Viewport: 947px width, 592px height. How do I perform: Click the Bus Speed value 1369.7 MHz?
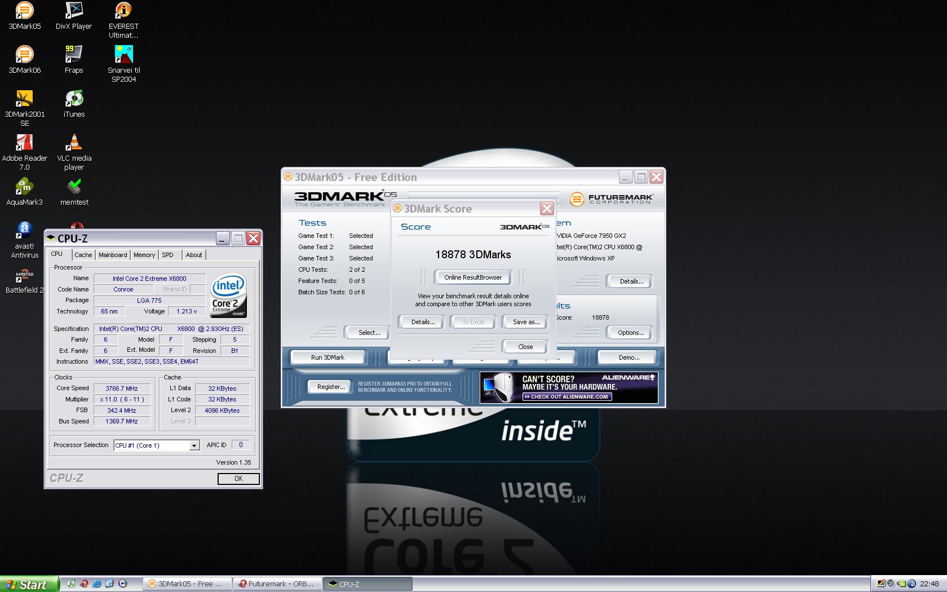pyautogui.click(x=122, y=421)
